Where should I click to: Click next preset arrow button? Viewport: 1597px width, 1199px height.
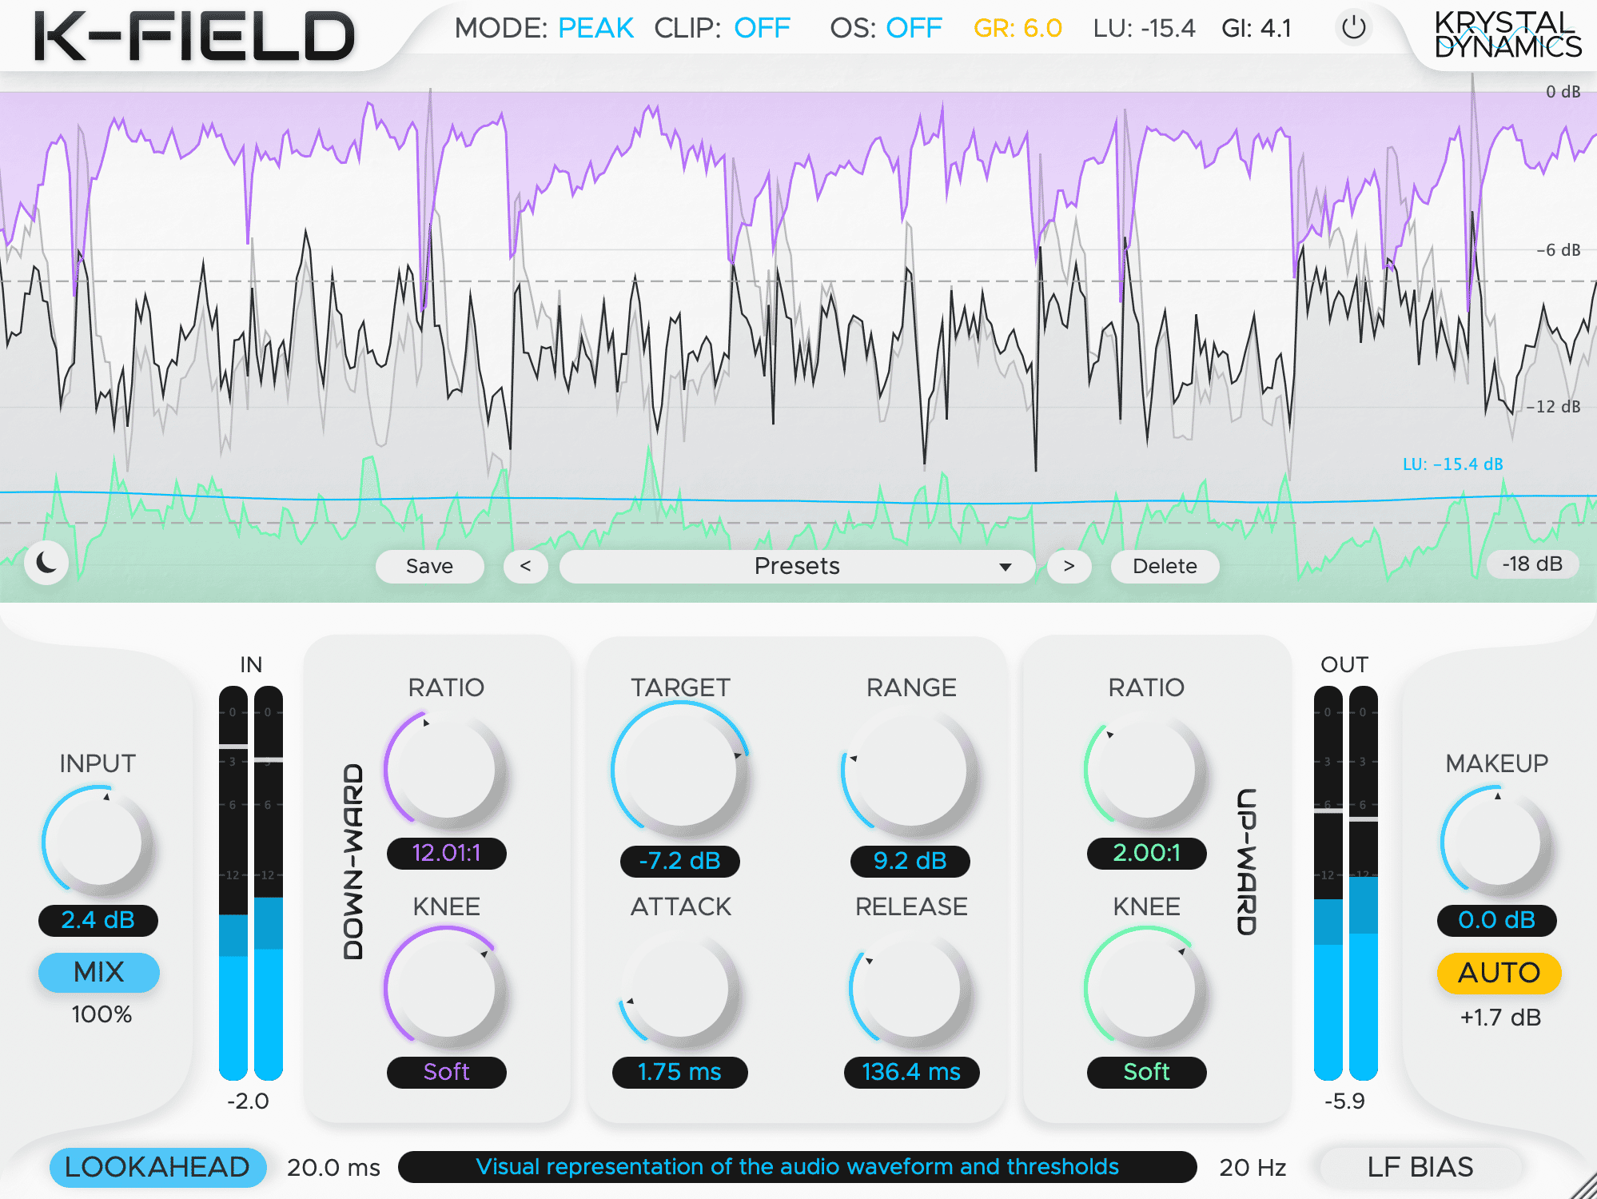pos(1069,566)
